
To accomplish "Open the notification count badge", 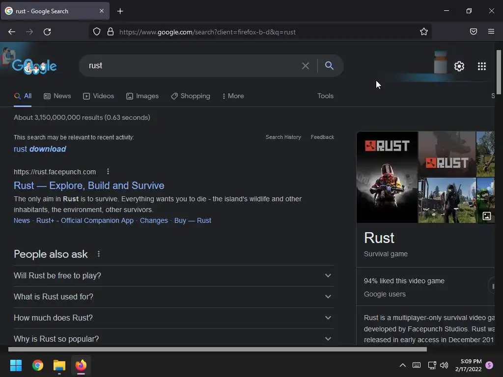I will pos(489,365).
